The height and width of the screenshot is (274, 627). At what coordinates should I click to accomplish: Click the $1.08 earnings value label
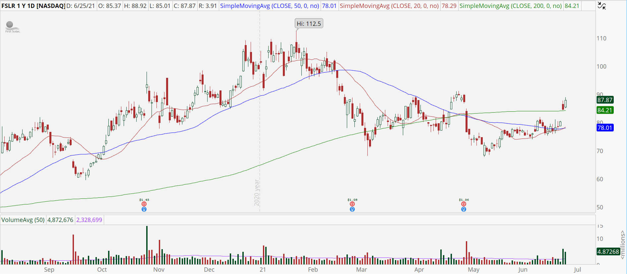tap(352, 200)
